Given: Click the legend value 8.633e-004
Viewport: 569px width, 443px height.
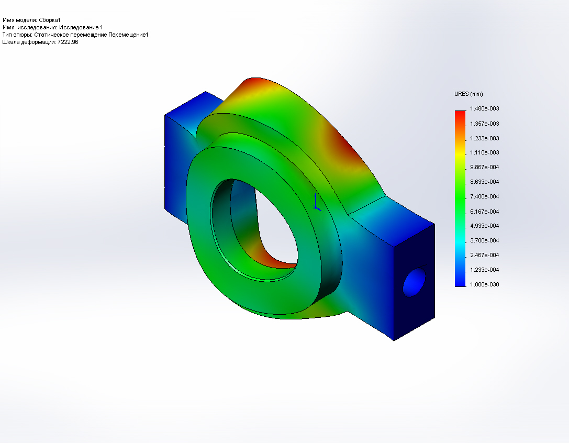Looking at the screenshot, I should coord(484,182).
